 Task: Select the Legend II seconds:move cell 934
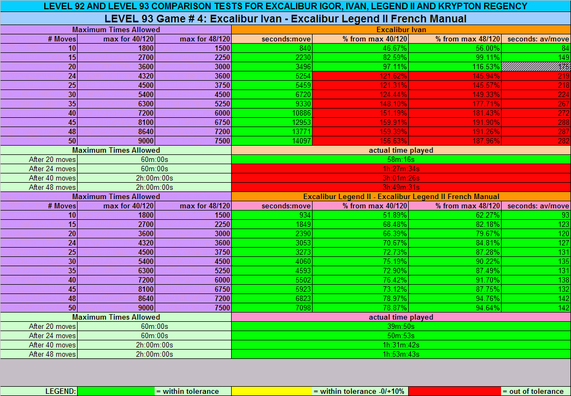(272, 215)
